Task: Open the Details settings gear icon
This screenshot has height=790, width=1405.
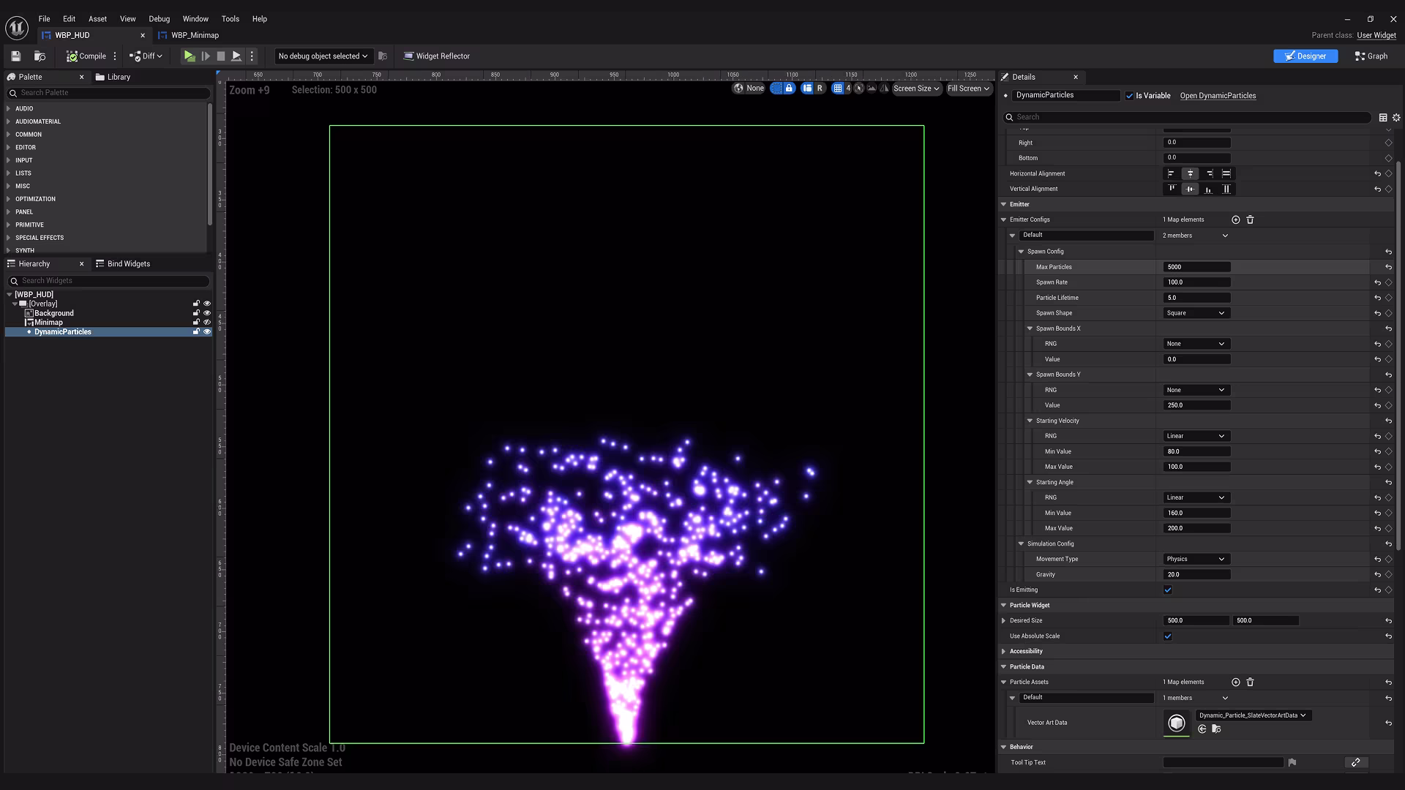Action: pyautogui.click(x=1396, y=117)
